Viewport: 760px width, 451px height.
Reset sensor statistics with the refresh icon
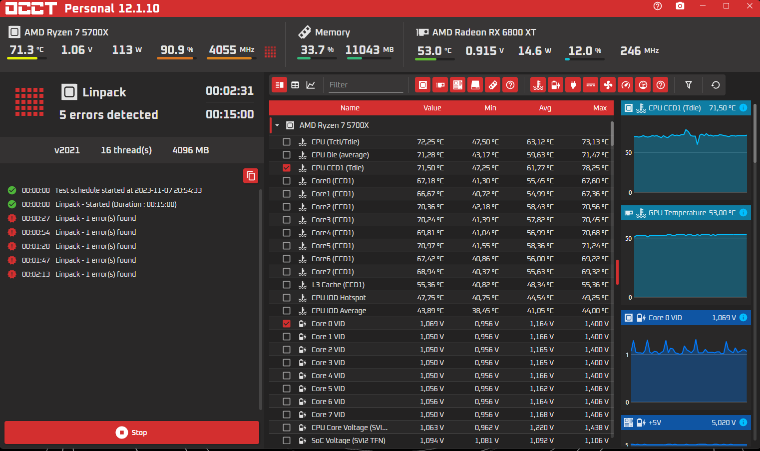point(716,85)
